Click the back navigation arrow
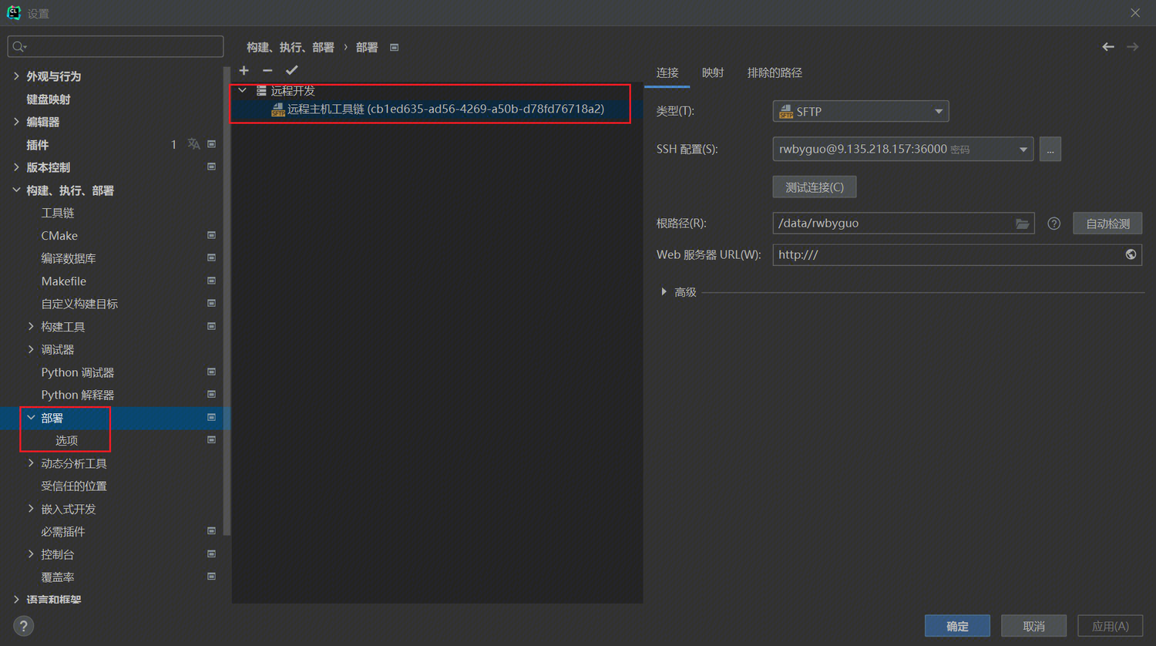This screenshot has width=1156, height=646. [1107, 47]
